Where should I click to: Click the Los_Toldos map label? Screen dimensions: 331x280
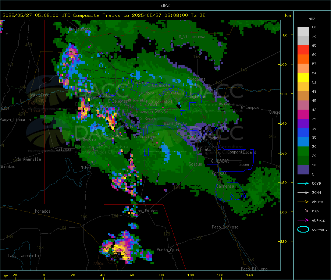[x=146, y=211]
